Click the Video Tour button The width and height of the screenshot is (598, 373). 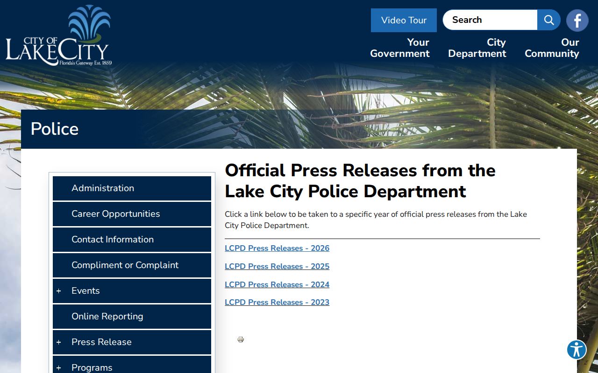[404, 20]
